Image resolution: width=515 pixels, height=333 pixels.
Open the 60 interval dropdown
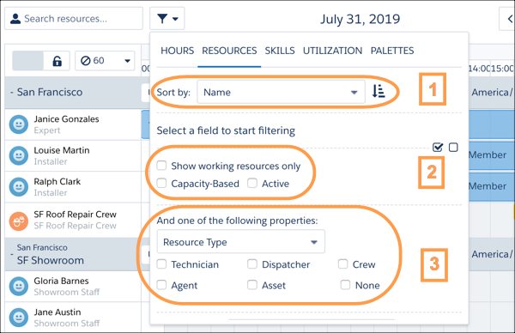[x=105, y=61]
